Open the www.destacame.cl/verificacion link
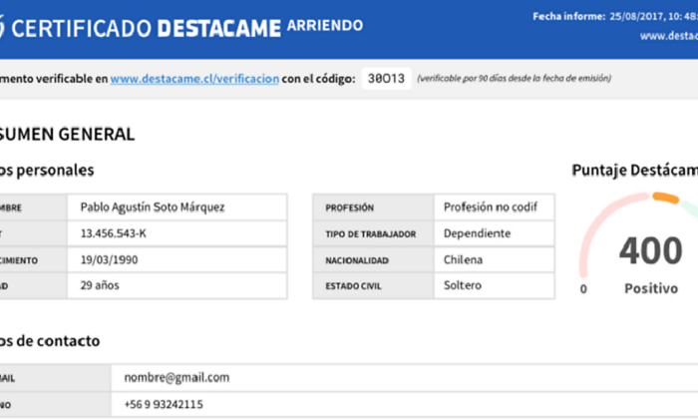The image size is (698, 419). click(x=194, y=79)
